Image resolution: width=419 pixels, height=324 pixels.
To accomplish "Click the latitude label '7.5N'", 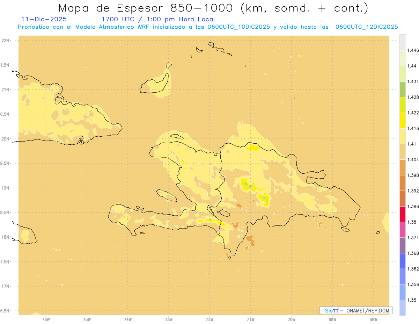I will pyautogui.click(x=5, y=262).
